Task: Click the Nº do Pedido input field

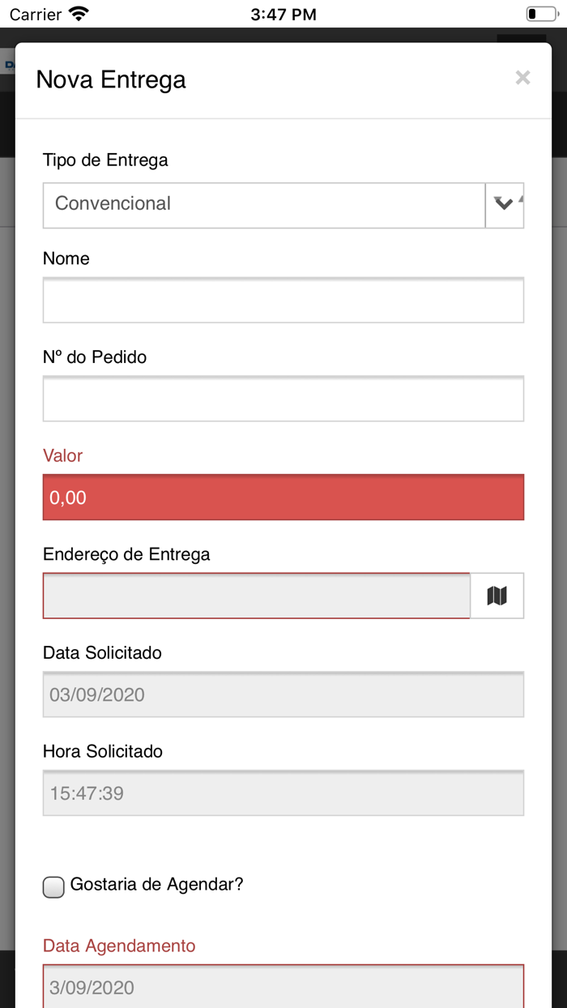Action: pyautogui.click(x=283, y=399)
